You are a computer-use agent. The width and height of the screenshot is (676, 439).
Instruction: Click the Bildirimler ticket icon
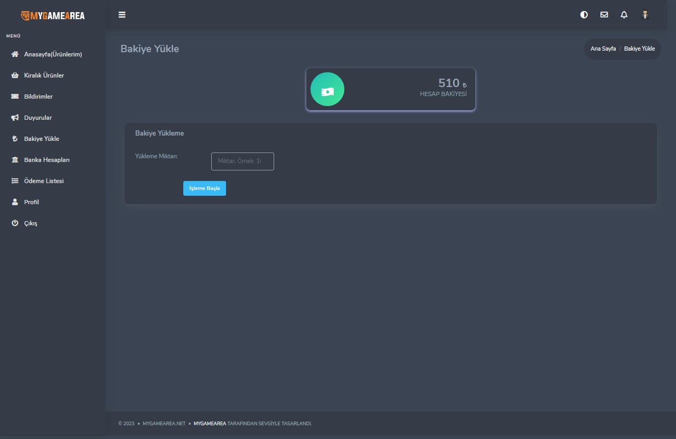15,97
